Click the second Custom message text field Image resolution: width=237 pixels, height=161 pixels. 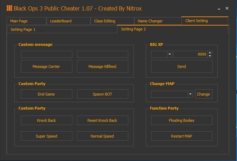point(102,54)
